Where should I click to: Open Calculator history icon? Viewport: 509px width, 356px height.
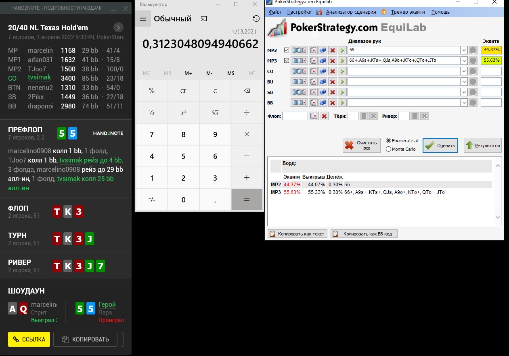(x=256, y=19)
